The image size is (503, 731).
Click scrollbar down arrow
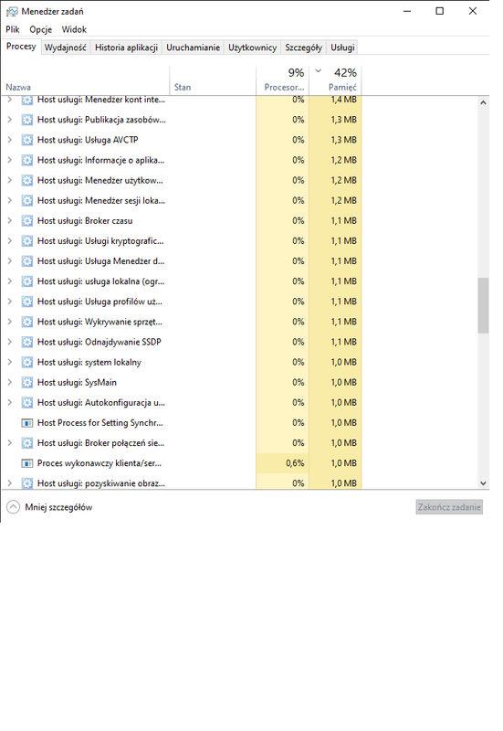[x=483, y=483]
